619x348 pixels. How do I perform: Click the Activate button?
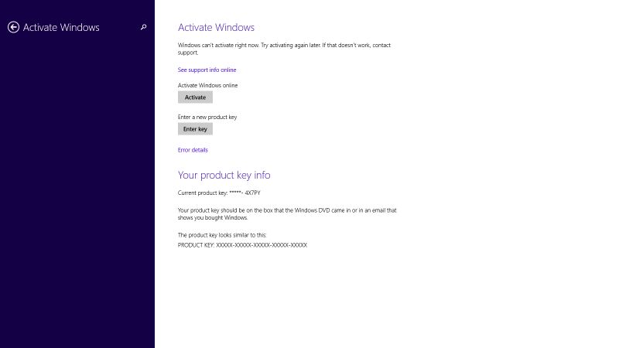[x=195, y=97]
